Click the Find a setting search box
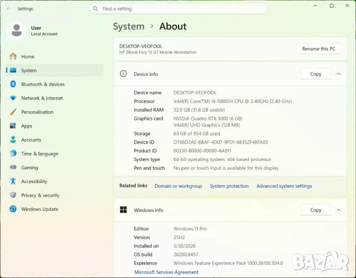 point(178,9)
